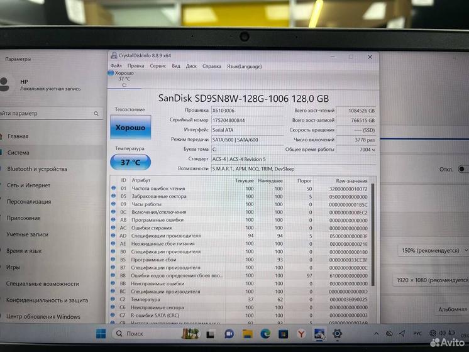Open File Explorer from the taskbar
The image size is (469, 352).
pyautogui.click(x=248, y=333)
